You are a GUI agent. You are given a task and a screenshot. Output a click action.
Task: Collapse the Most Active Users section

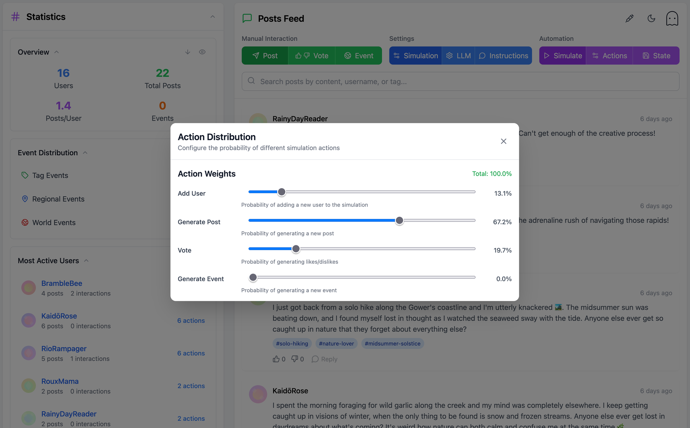87,261
